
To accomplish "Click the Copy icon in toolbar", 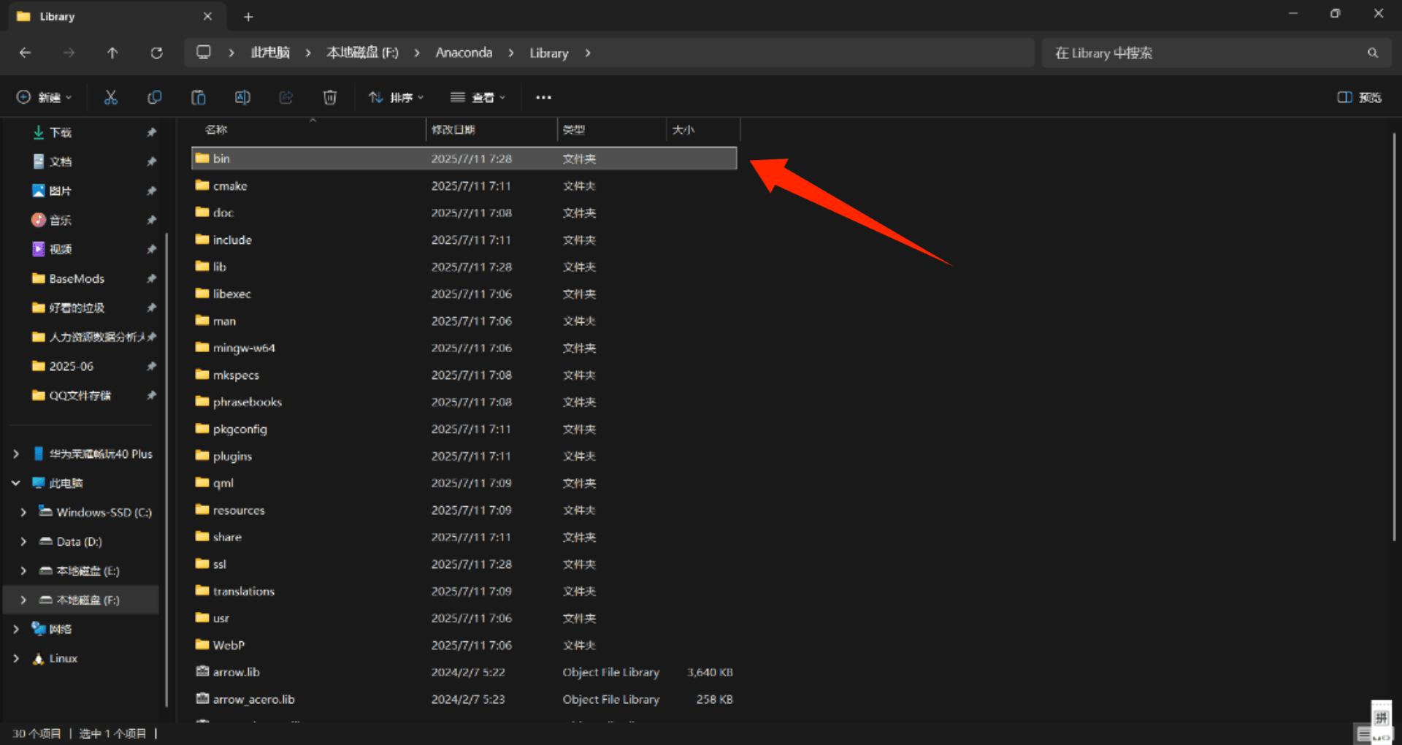I will (155, 97).
